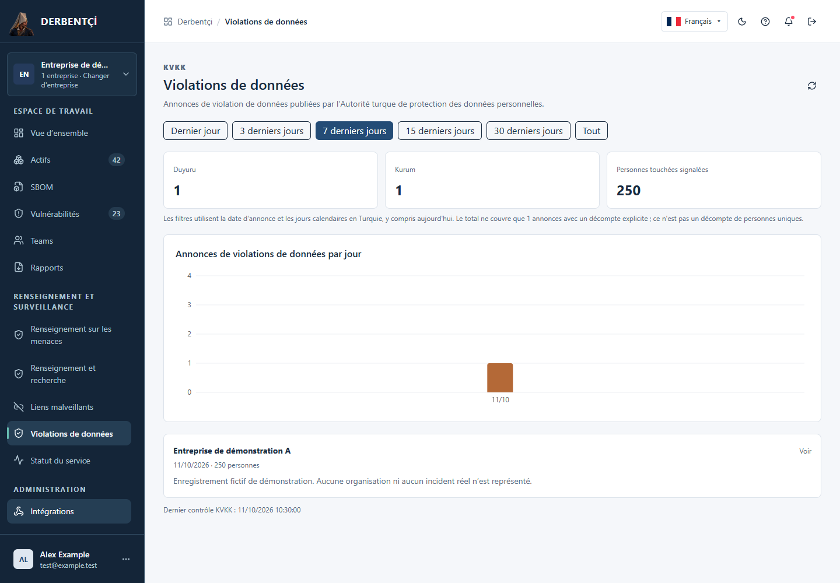Select the 30 derniers jours filter
The width and height of the screenshot is (840, 583).
click(x=528, y=131)
